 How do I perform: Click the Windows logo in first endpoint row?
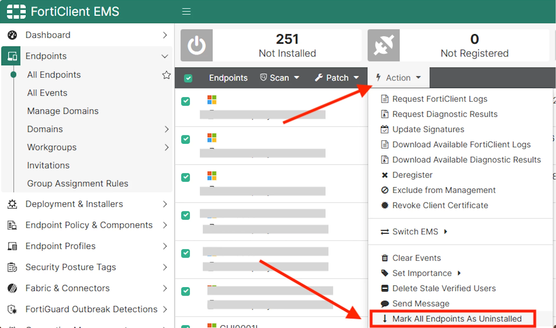[212, 100]
